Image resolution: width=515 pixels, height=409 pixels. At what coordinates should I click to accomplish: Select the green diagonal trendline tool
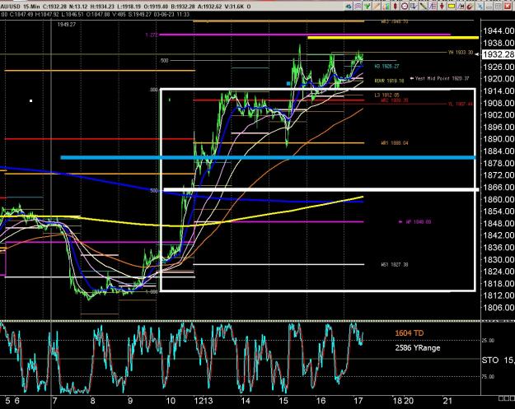click(424, 7)
